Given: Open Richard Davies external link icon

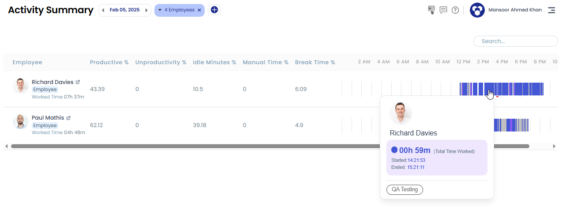Looking at the screenshot, I should click(x=78, y=82).
